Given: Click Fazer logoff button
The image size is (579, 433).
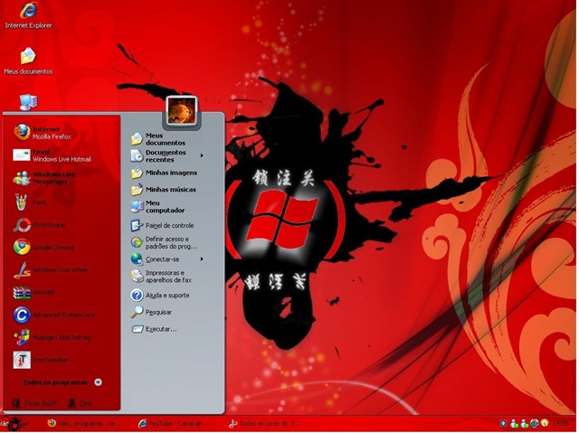Looking at the screenshot, I should [x=34, y=403].
